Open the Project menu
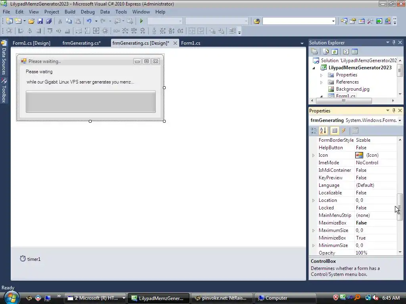 (x=52, y=12)
